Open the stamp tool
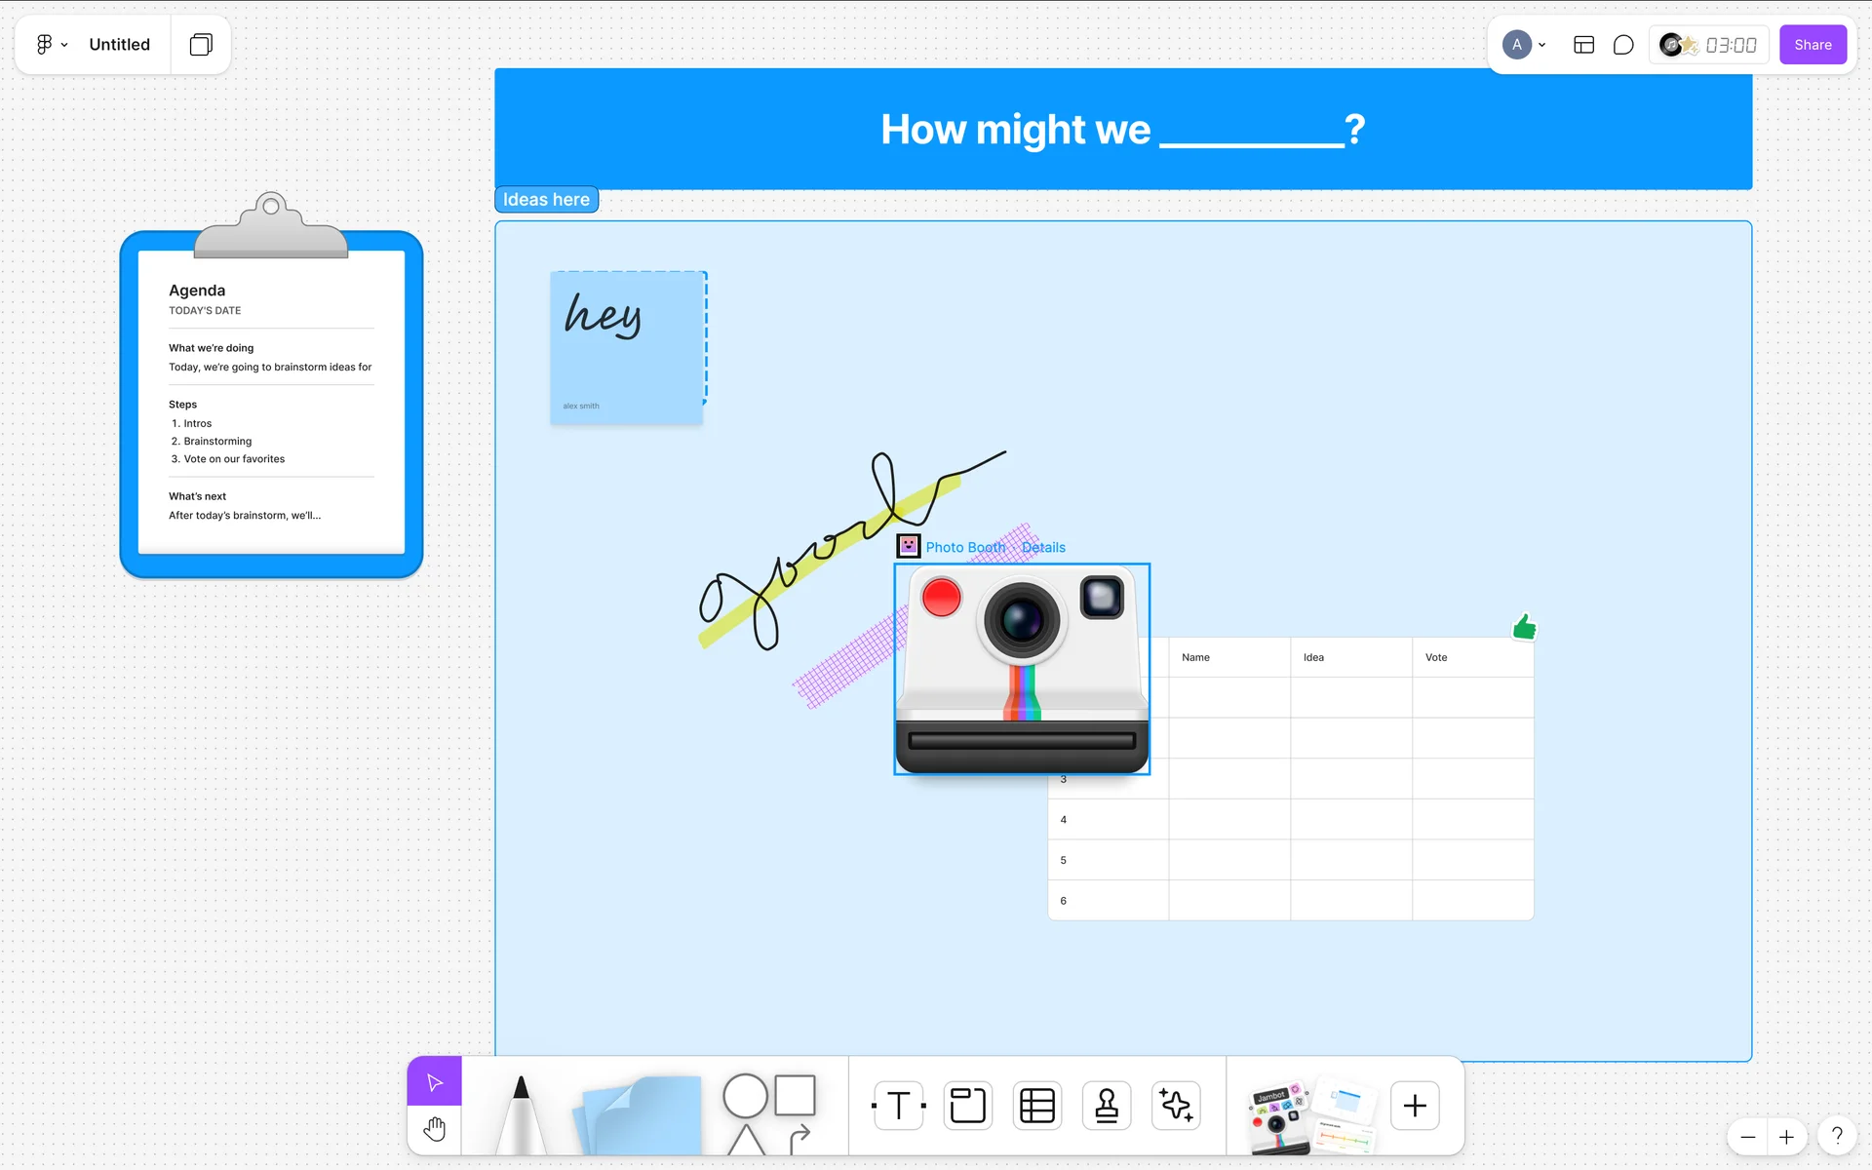The width and height of the screenshot is (1872, 1170). click(x=1107, y=1106)
